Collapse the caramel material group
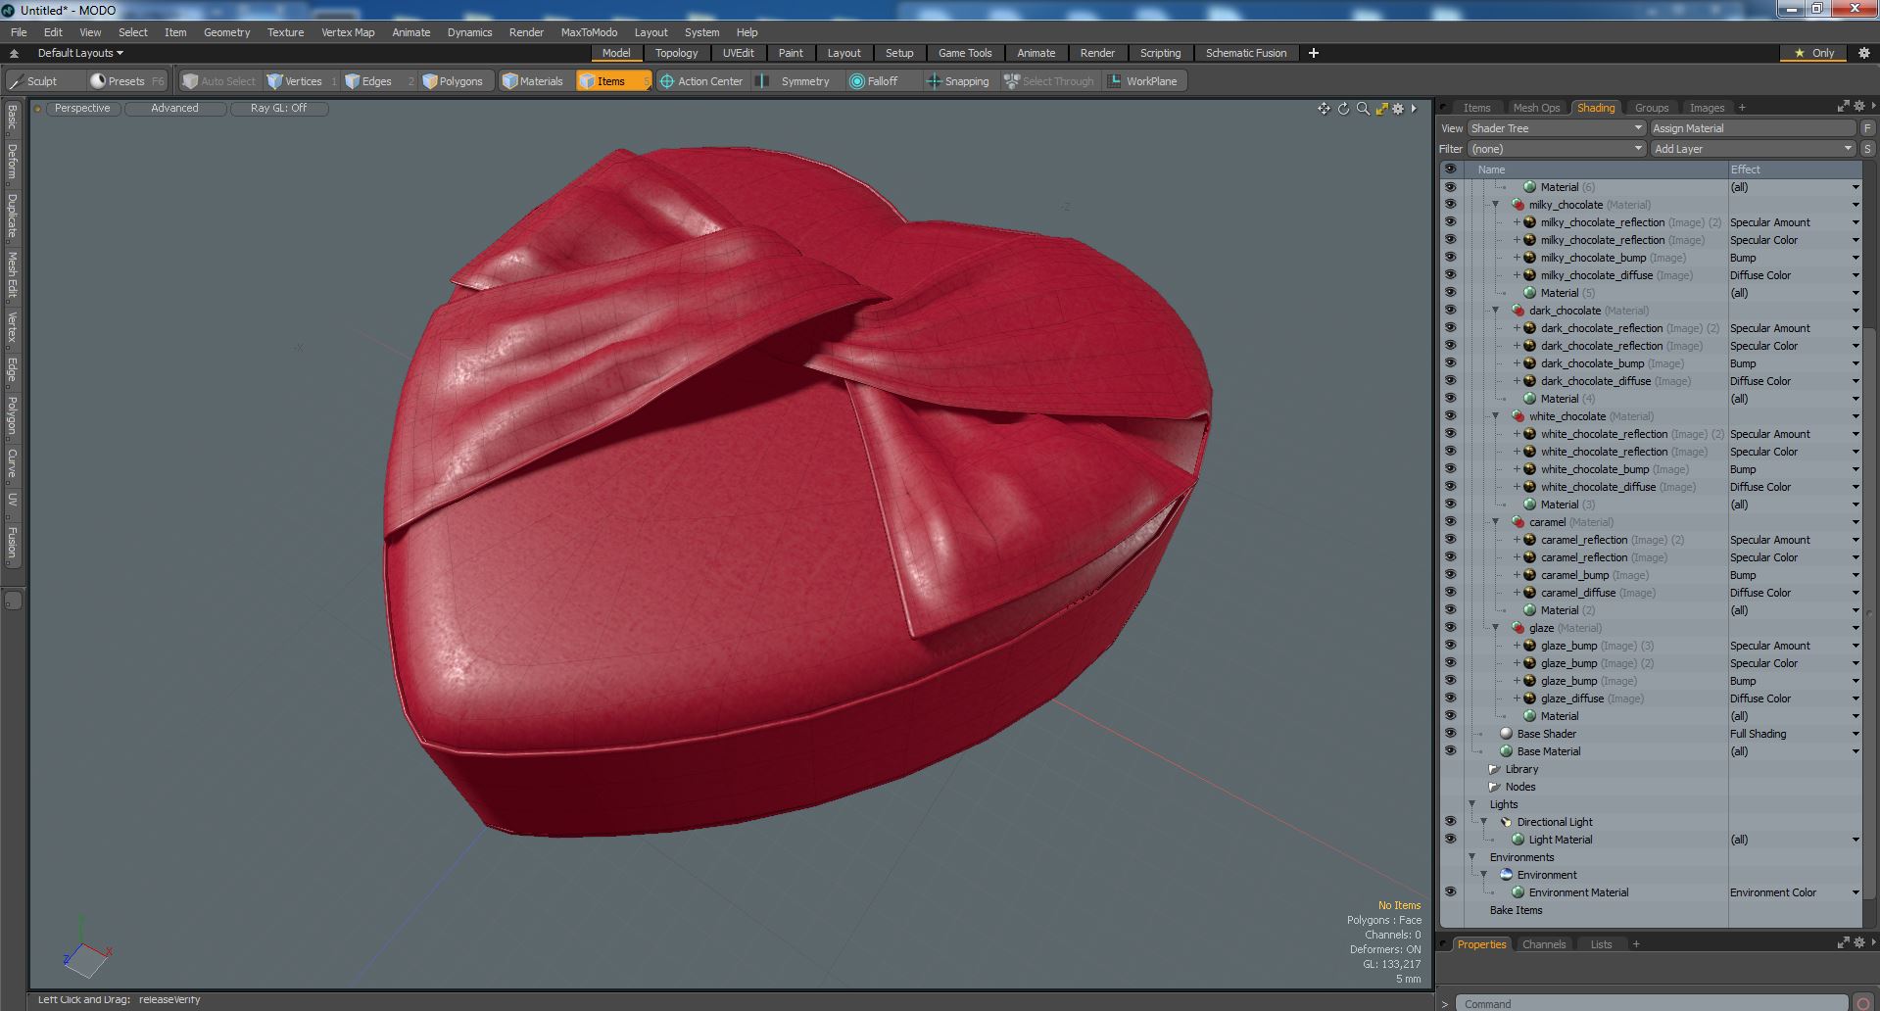Screen dimensions: 1880x1011 point(1495,522)
